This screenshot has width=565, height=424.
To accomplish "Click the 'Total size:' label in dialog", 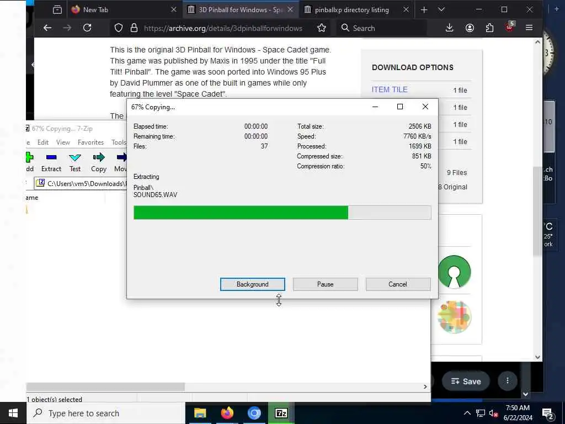I will pyautogui.click(x=310, y=126).
